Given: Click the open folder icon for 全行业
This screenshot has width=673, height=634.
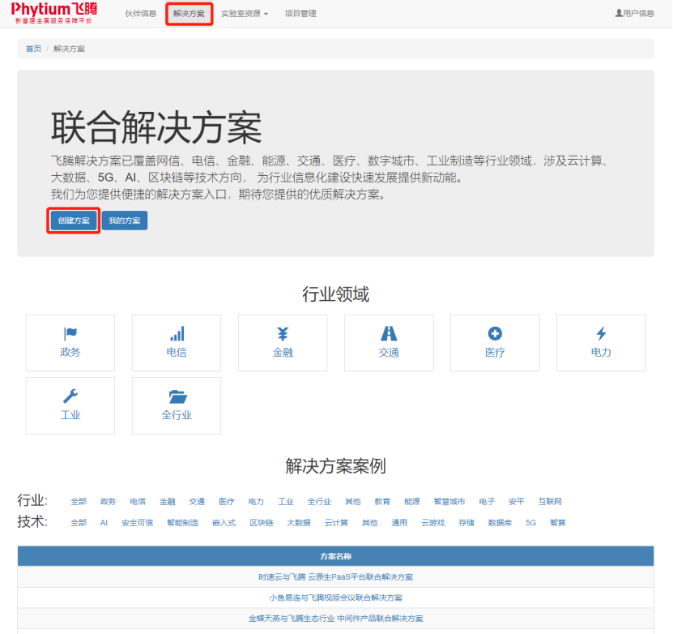Looking at the screenshot, I should (x=177, y=396).
